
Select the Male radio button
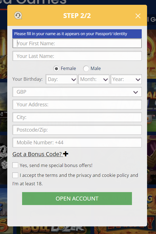tap(86, 69)
